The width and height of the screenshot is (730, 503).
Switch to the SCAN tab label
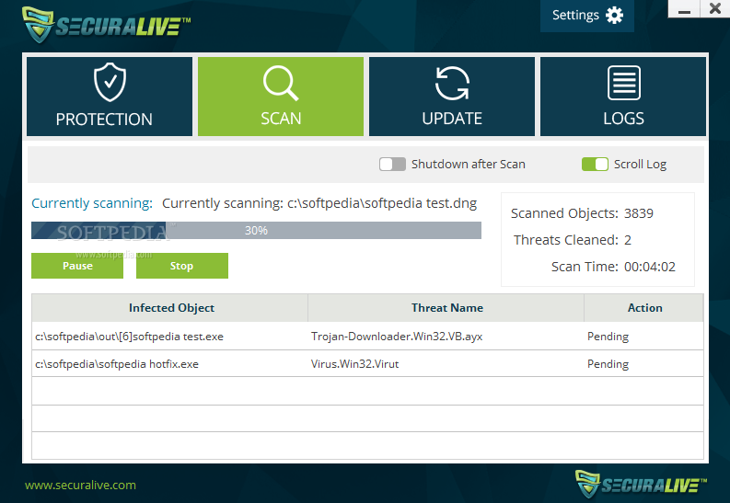tap(281, 119)
